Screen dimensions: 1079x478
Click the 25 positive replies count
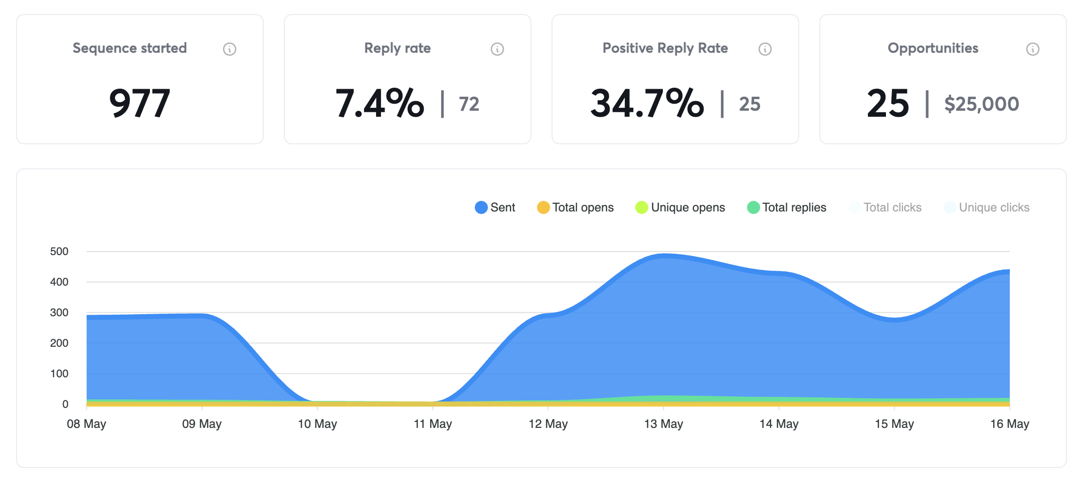[749, 104]
